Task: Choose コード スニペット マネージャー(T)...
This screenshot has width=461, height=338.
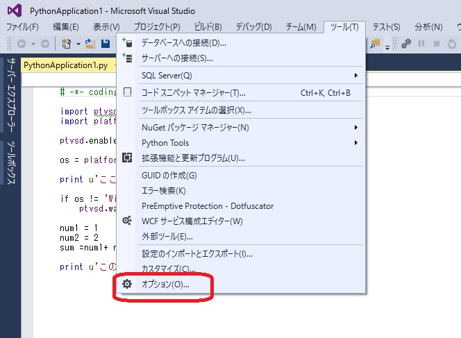Action: pyautogui.click(x=241, y=93)
